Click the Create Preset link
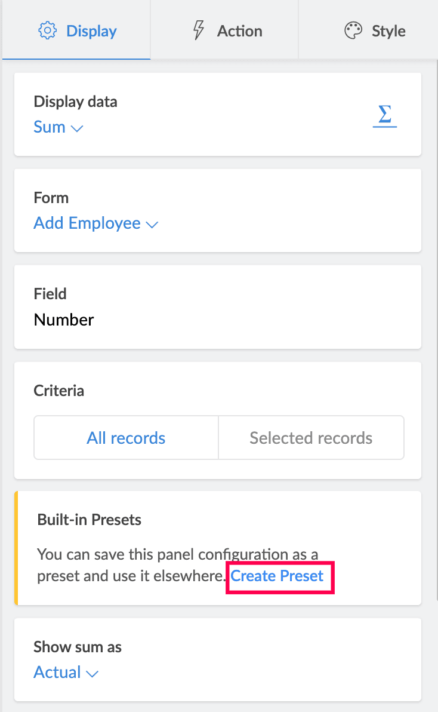The image size is (438, 712). pos(277,576)
